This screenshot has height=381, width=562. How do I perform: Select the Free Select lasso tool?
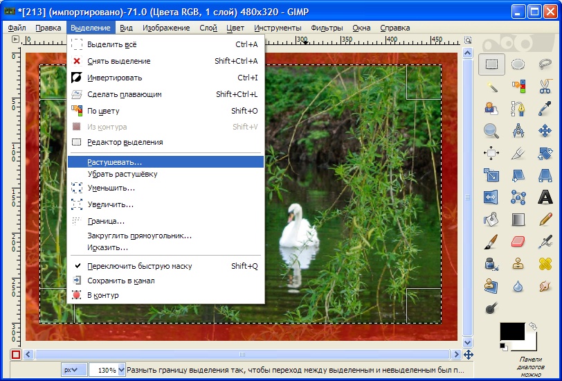coord(545,64)
